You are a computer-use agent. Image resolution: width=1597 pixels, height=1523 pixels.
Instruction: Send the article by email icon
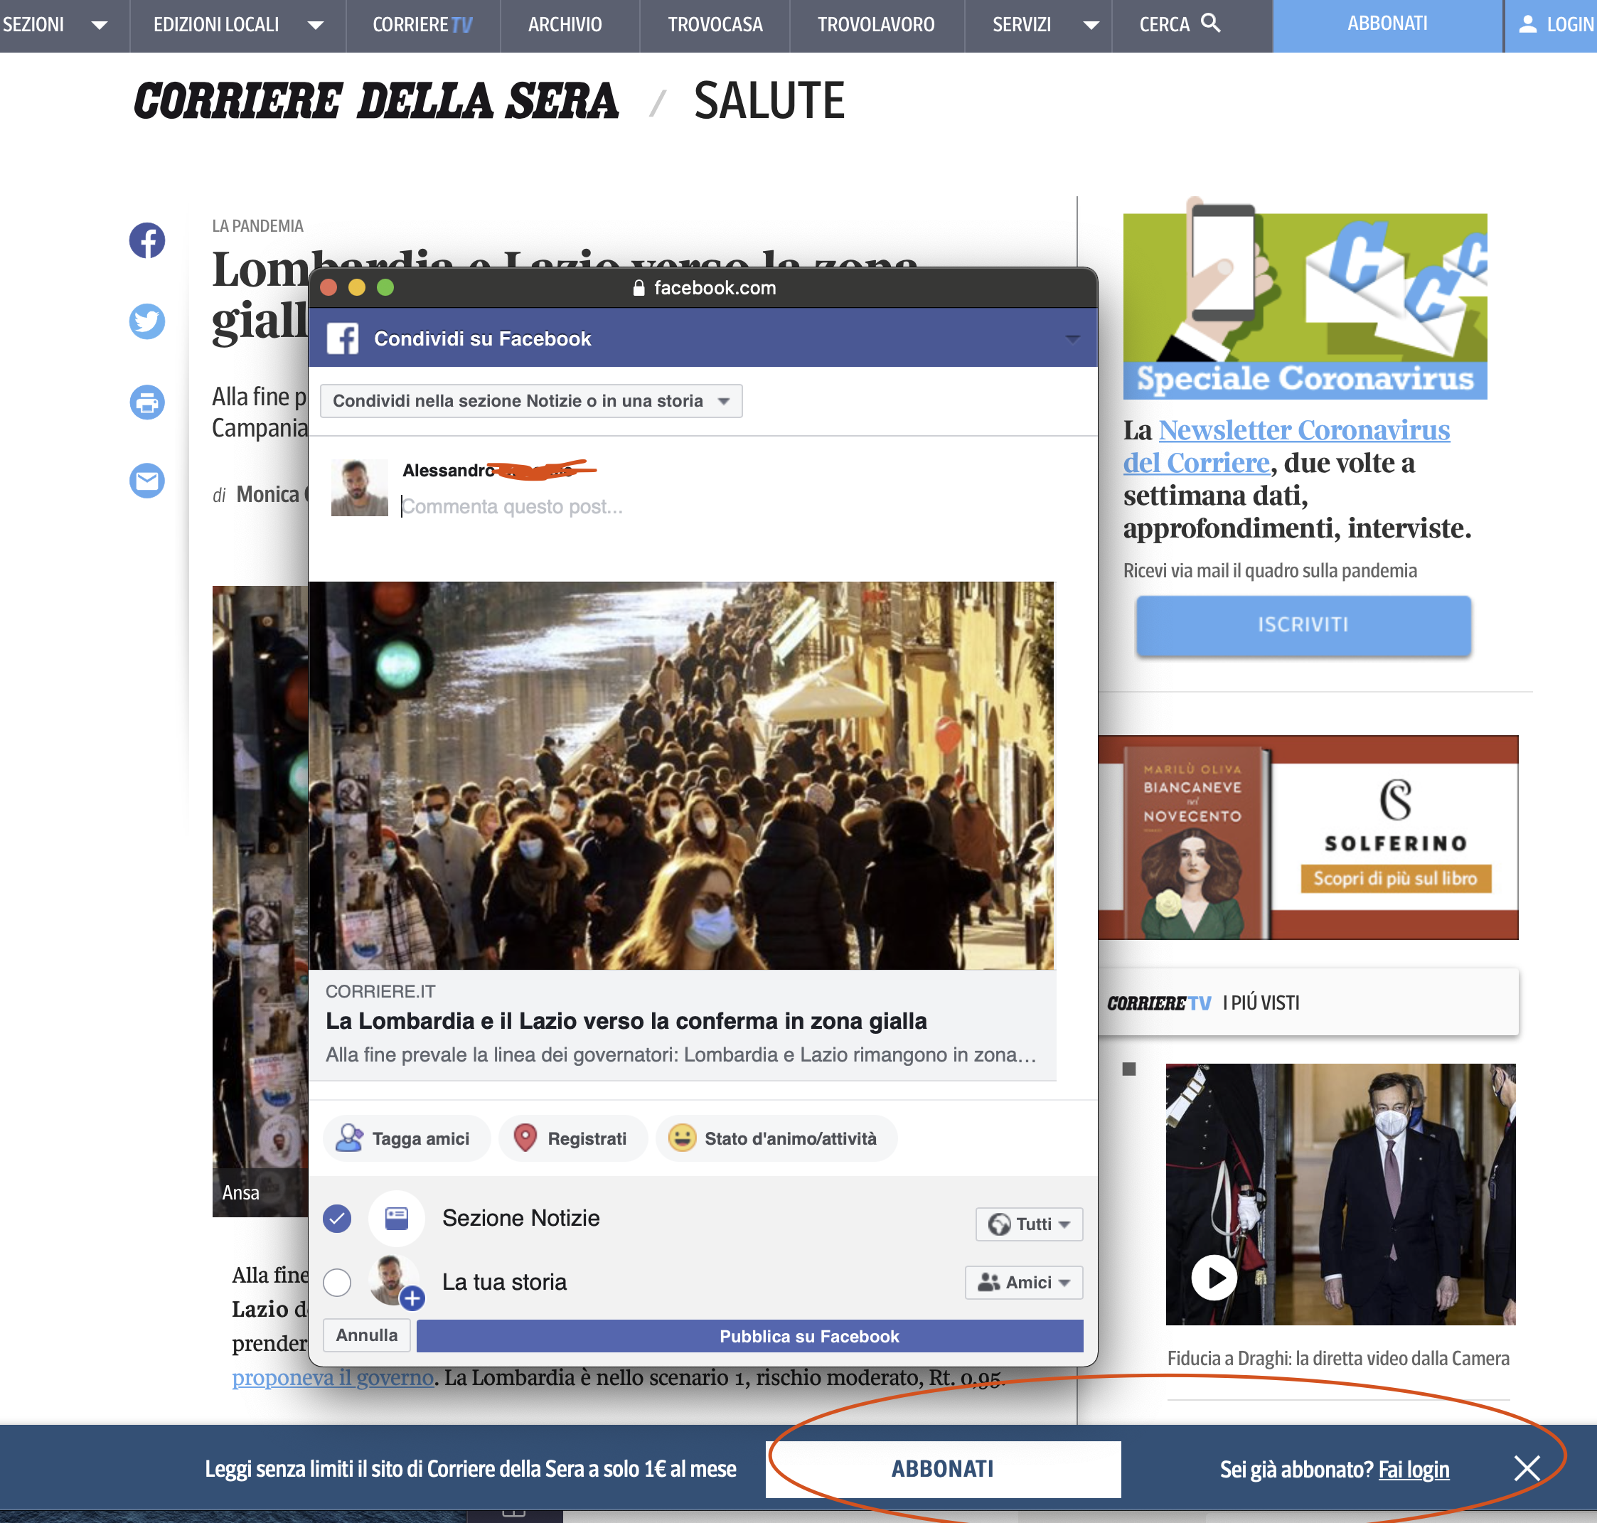(x=147, y=481)
